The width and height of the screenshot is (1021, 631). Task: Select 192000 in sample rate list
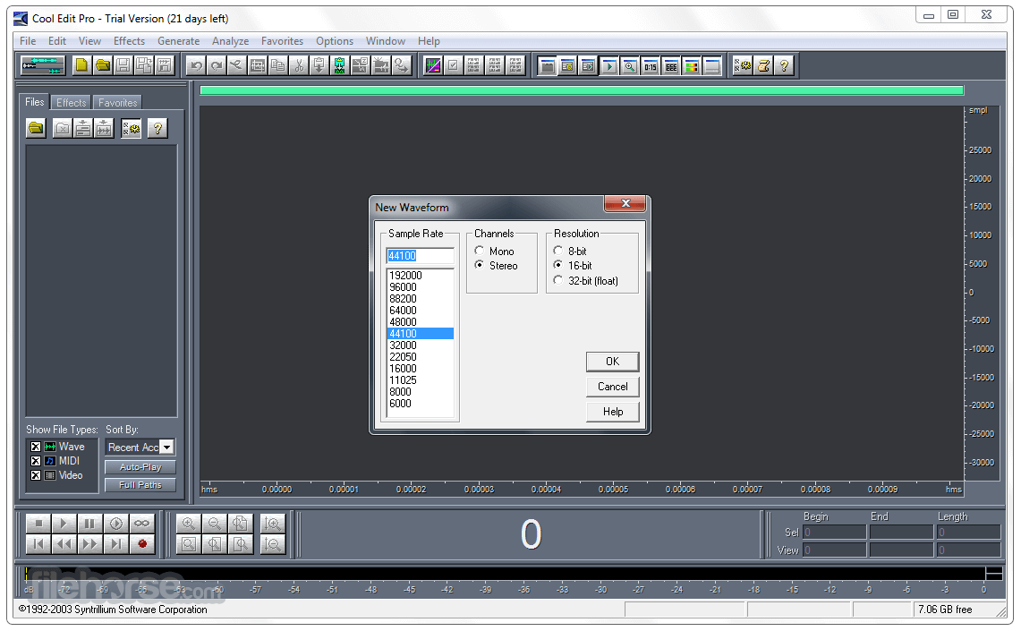coord(420,276)
